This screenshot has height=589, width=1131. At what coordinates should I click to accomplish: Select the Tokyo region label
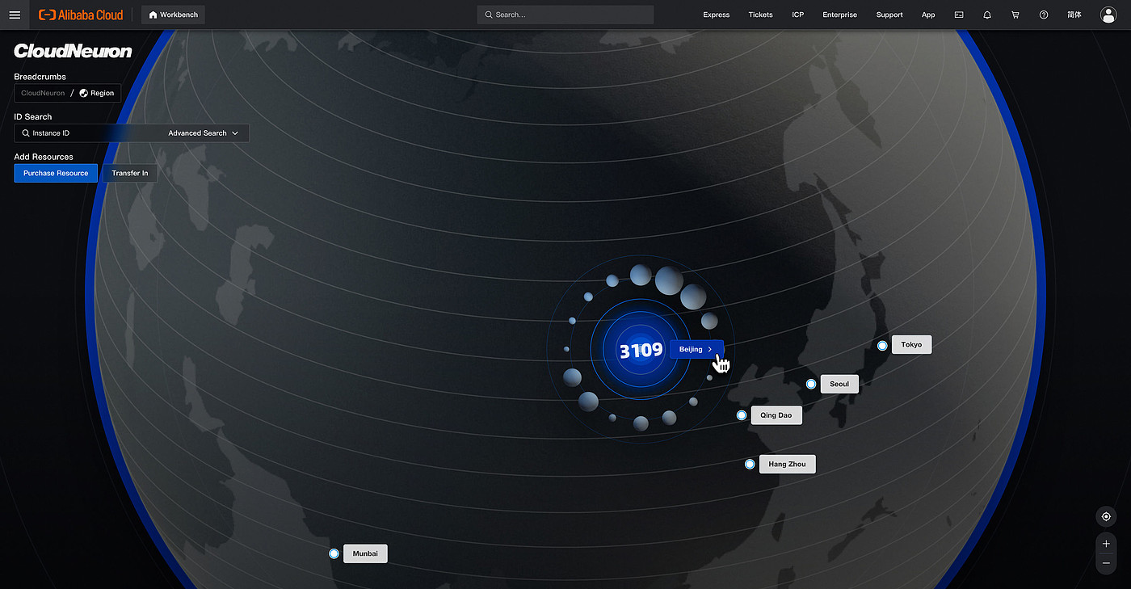(911, 344)
